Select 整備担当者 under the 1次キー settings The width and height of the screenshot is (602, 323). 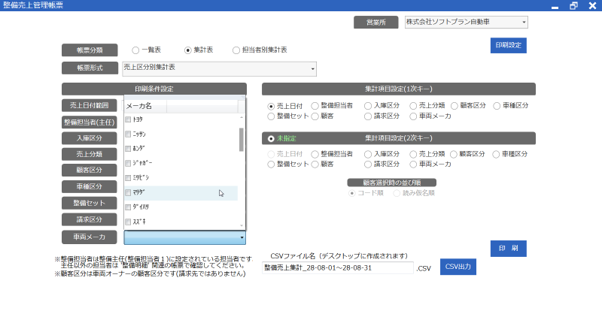(x=315, y=106)
